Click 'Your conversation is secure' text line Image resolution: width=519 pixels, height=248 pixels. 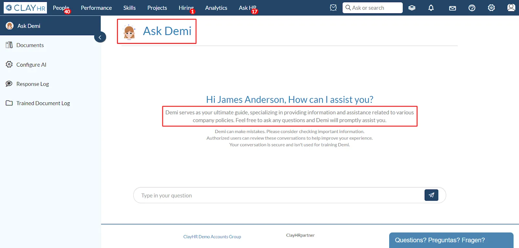click(290, 145)
